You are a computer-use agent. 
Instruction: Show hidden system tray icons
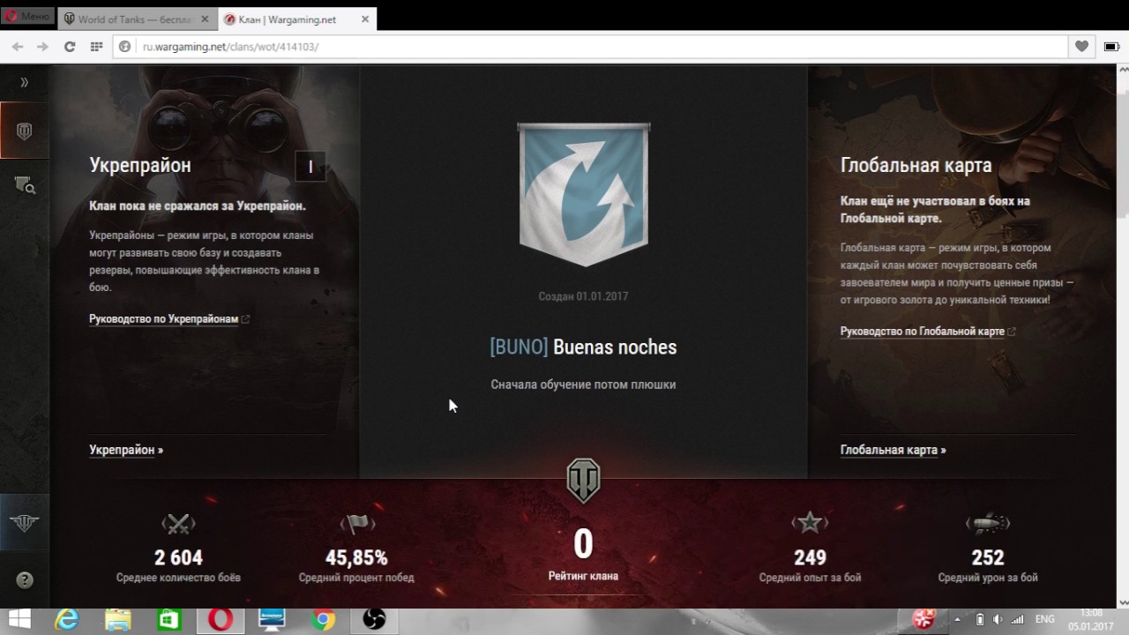tap(959, 621)
